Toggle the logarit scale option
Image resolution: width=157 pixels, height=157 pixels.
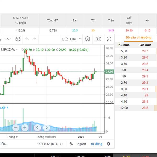click(81, 144)
